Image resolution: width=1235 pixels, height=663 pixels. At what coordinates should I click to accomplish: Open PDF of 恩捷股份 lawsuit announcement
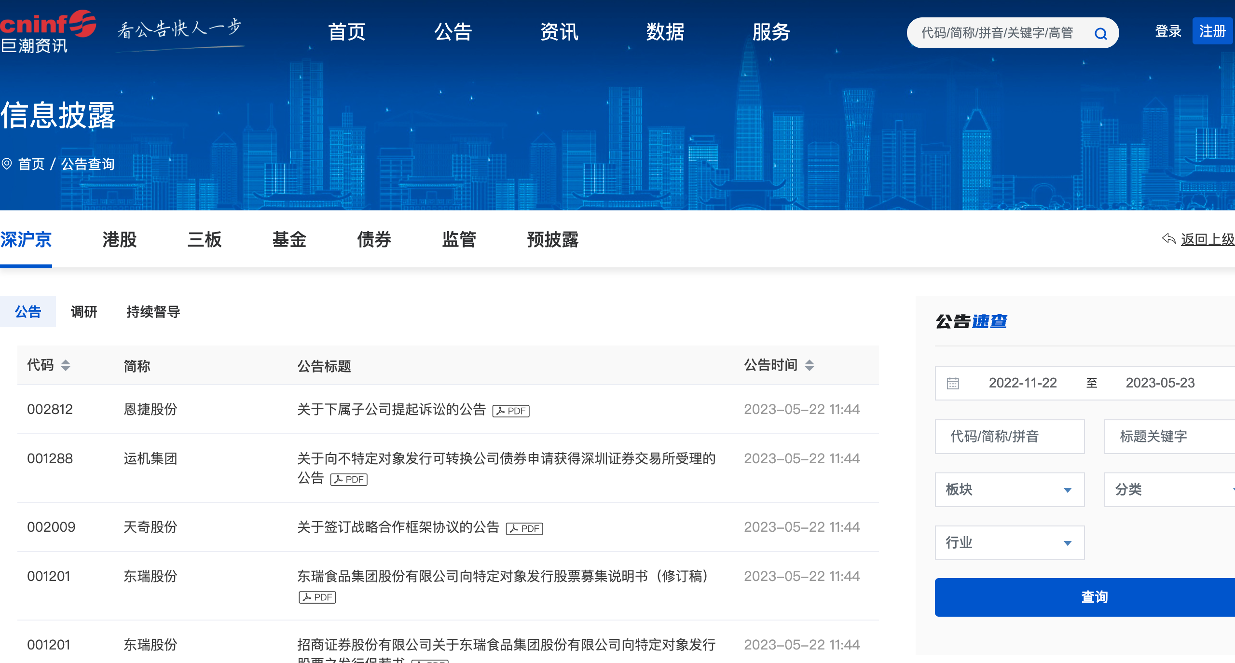511,411
